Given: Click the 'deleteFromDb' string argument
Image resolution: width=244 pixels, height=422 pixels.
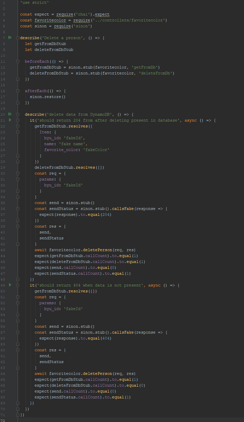Looking at the screenshot, I should tap(156, 73).
